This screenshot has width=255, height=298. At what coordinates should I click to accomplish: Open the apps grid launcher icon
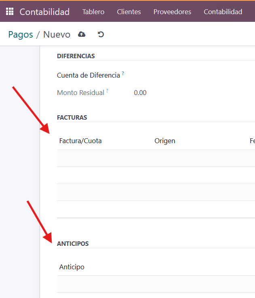point(10,12)
